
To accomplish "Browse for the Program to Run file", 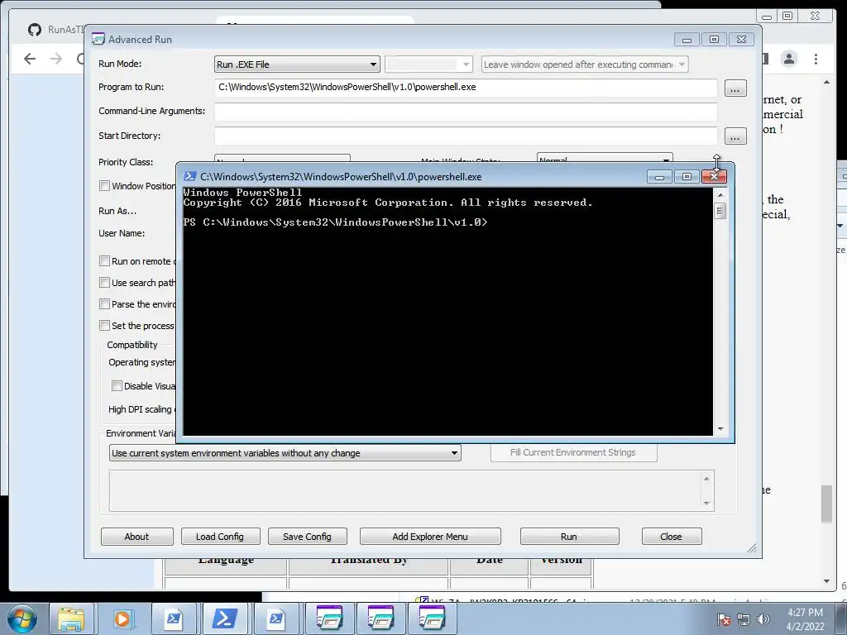I will click(x=735, y=88).
